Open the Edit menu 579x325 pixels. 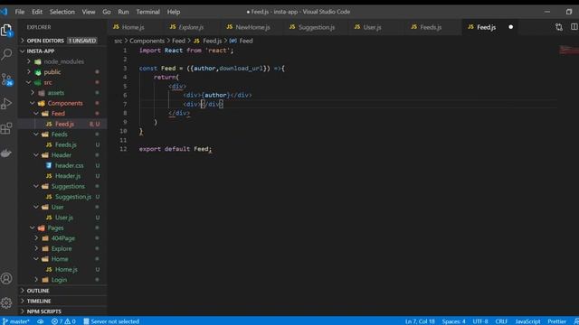click(37, 12)
